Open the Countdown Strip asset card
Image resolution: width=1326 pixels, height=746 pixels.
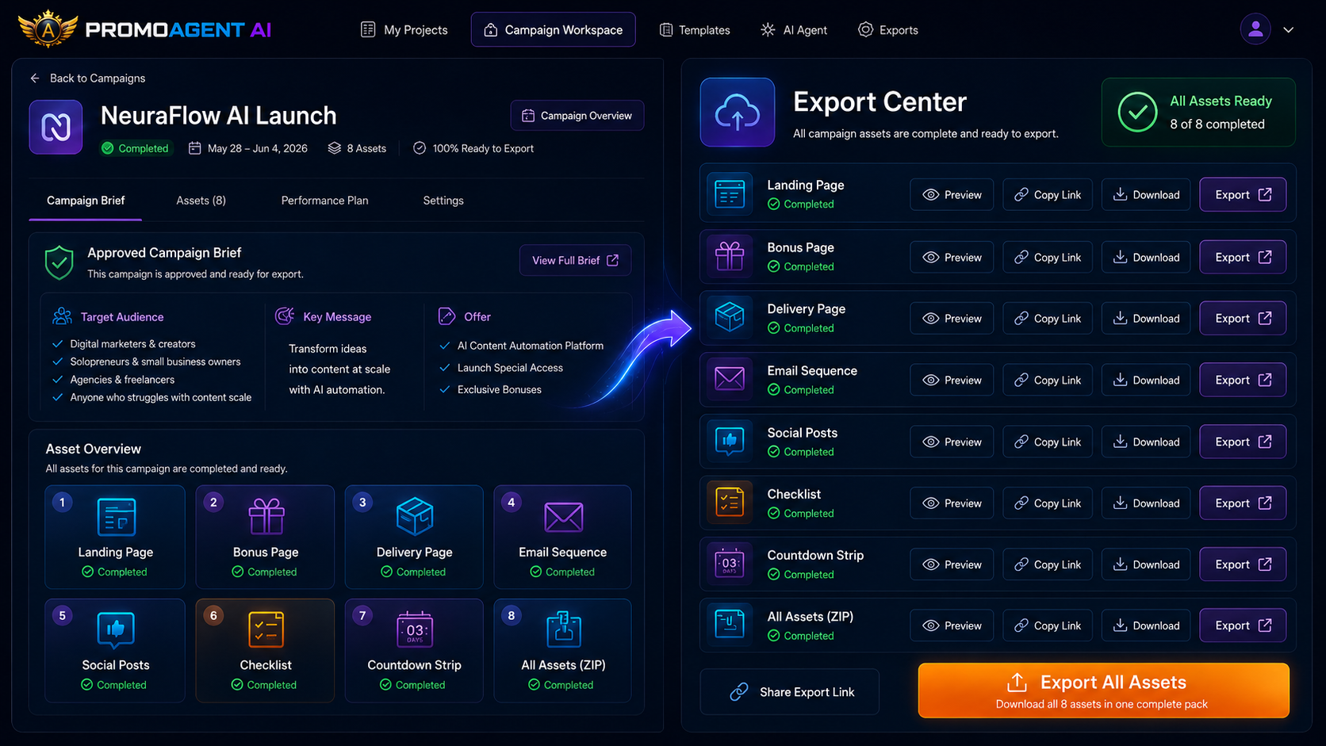coord(414,650)
